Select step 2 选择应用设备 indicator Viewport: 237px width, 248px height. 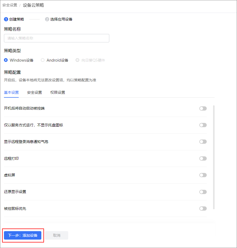coord(59,19)
